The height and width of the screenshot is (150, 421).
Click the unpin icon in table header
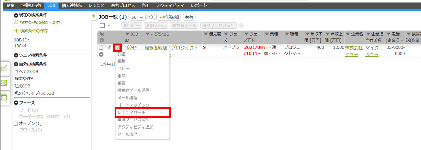[102, 34]
